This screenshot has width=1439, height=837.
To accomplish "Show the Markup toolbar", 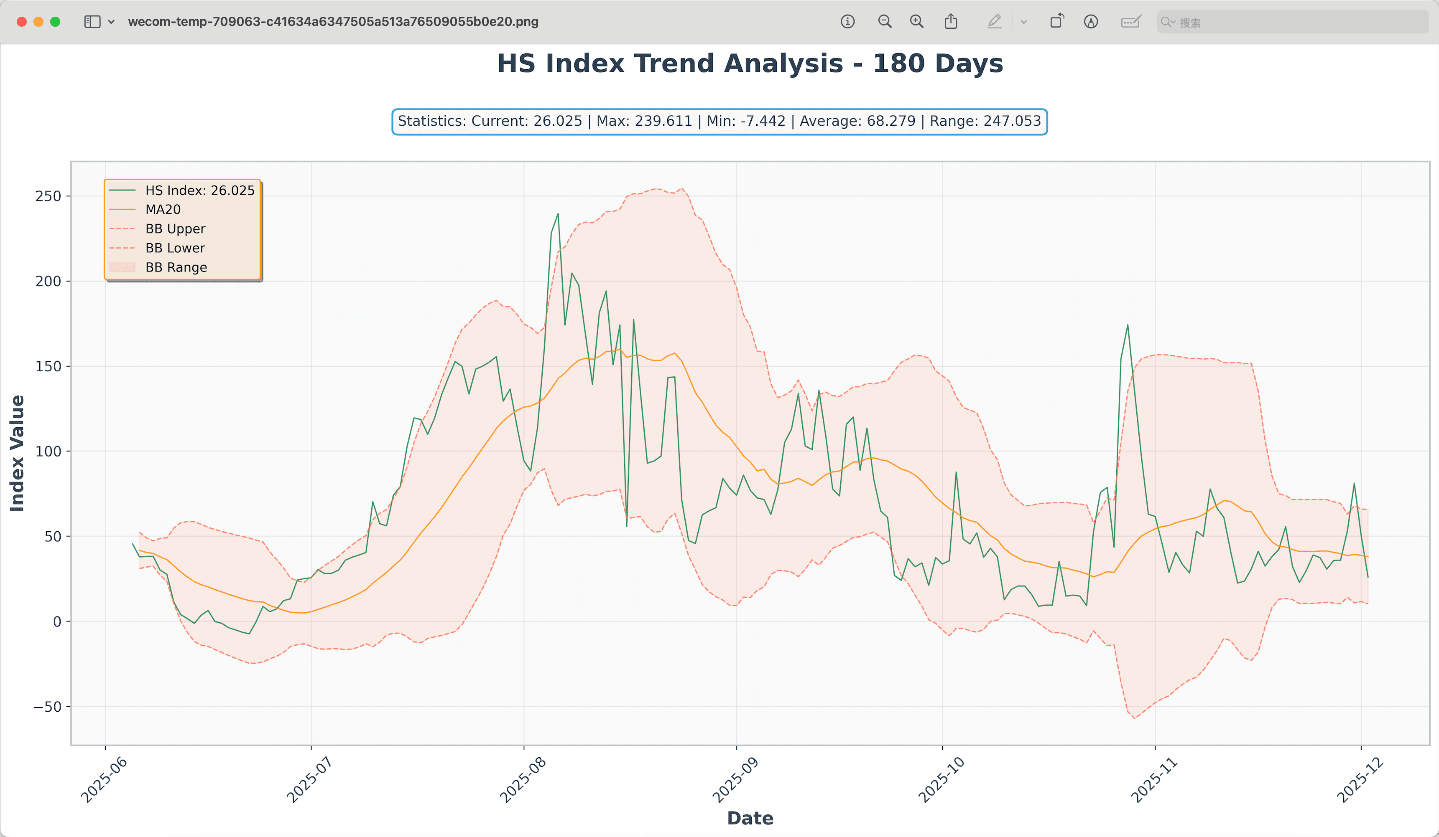I will click(1091, 22).
